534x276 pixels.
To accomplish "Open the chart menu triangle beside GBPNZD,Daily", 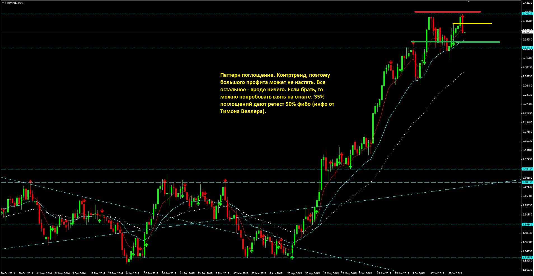I will tap(3, 3).
